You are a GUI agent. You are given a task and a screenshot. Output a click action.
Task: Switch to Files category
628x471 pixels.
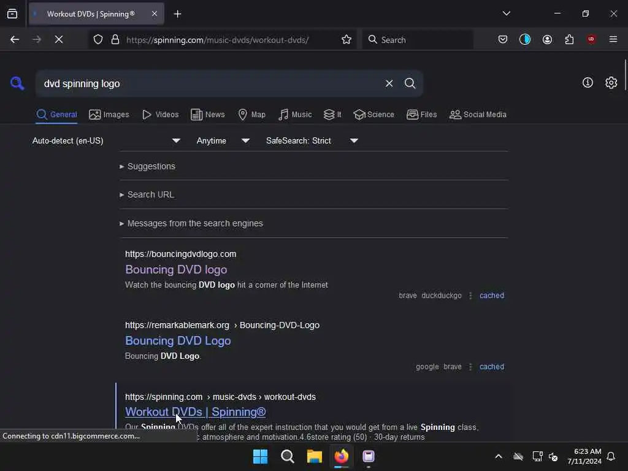click(x=421, y=115)
